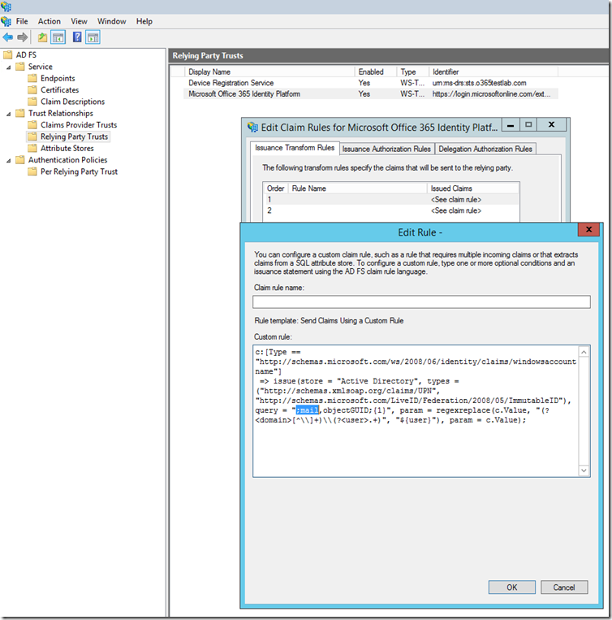Close the Edit Rule dialog
This screenshot has height=620, width=612.
[x=588, y=229]
